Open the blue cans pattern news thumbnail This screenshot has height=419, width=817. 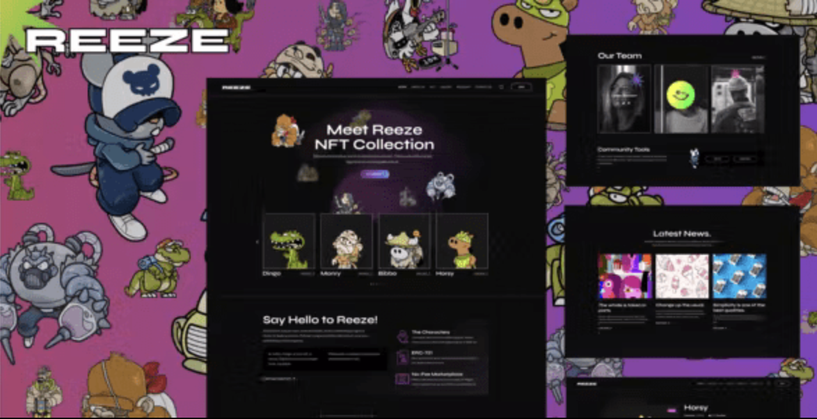(739, 276)
